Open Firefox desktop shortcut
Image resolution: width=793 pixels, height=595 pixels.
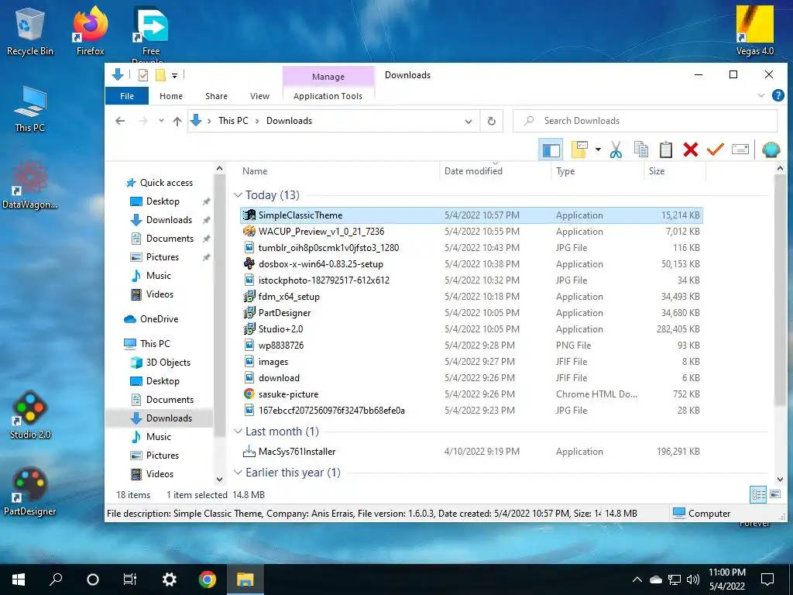tap(90, 31)
